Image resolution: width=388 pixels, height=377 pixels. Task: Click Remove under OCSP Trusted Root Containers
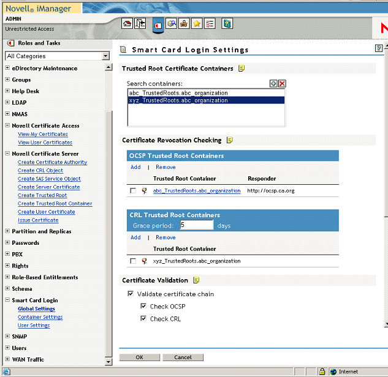pyautogui.click(x=165, y=167)
